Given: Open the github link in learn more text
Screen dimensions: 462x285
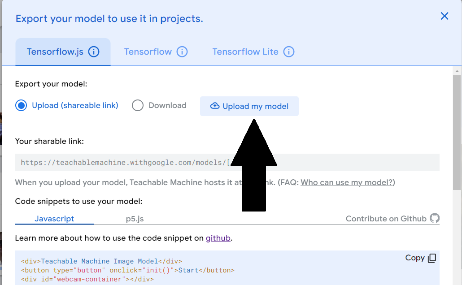Looking at the screenshot, I should click(218, 238).
